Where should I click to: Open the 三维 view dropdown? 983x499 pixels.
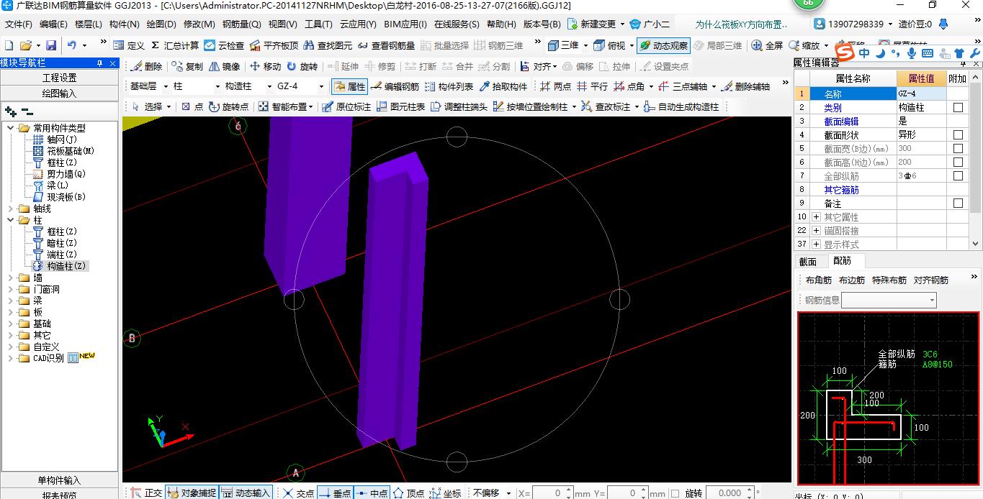[585, 45]
